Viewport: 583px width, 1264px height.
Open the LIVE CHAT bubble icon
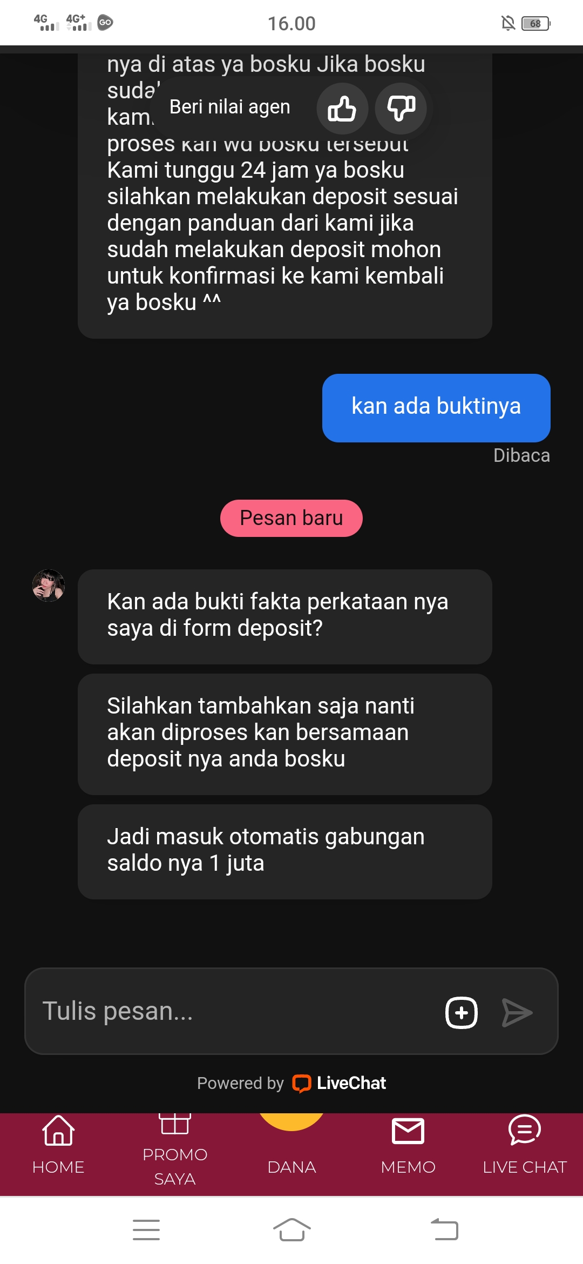click(525, 1130)
